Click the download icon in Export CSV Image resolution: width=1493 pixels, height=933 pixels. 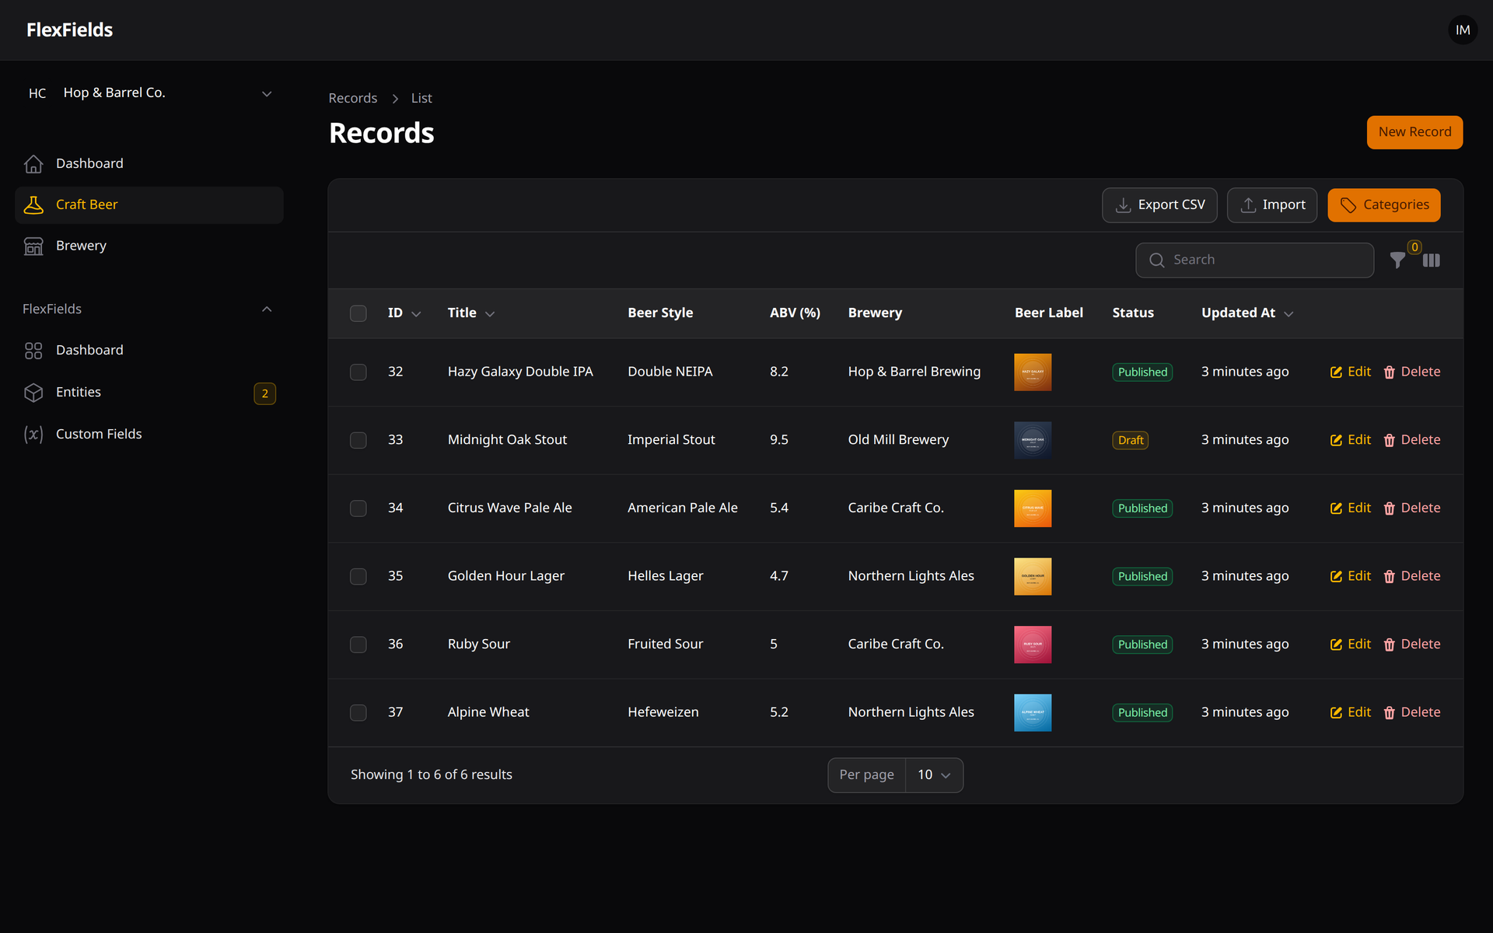coord(1123,205)
